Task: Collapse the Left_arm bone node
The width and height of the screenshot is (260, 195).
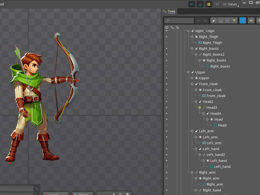Action: tap(192, 131)
